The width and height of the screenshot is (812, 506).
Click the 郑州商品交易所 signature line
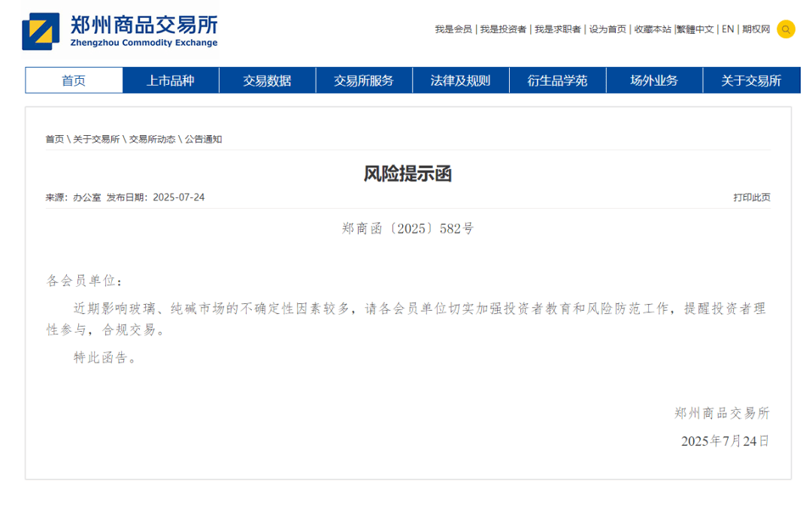tap(722, 413)
